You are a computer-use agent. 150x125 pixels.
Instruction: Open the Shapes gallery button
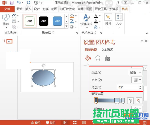(x=6, y=21)
